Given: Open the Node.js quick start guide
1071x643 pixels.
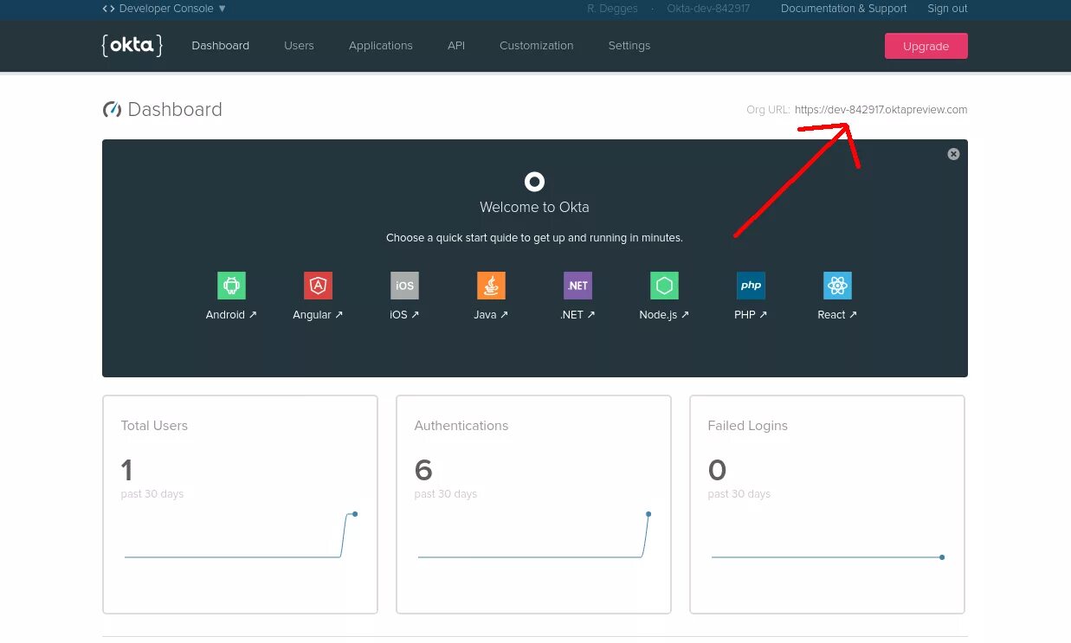Looking at the screenshot, I should 664,285.
